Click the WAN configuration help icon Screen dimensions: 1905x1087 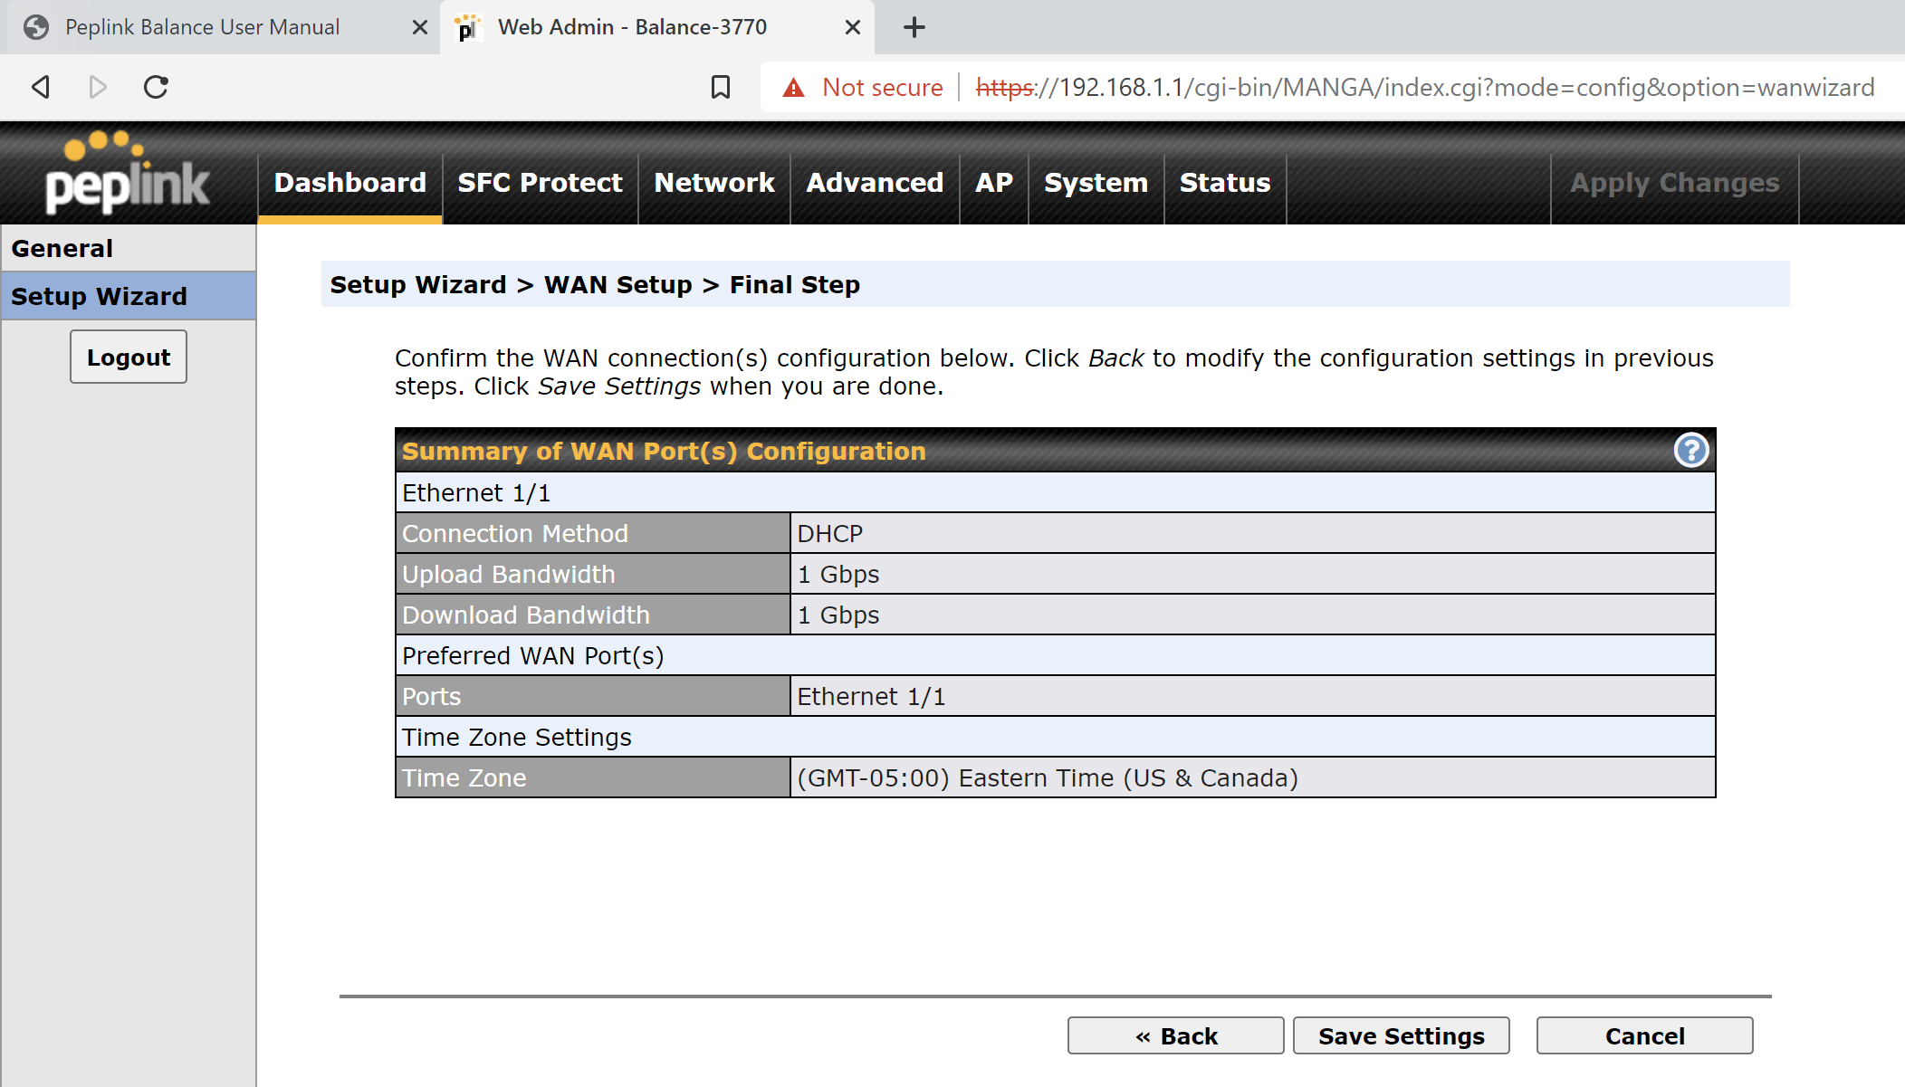point(1691,450)
